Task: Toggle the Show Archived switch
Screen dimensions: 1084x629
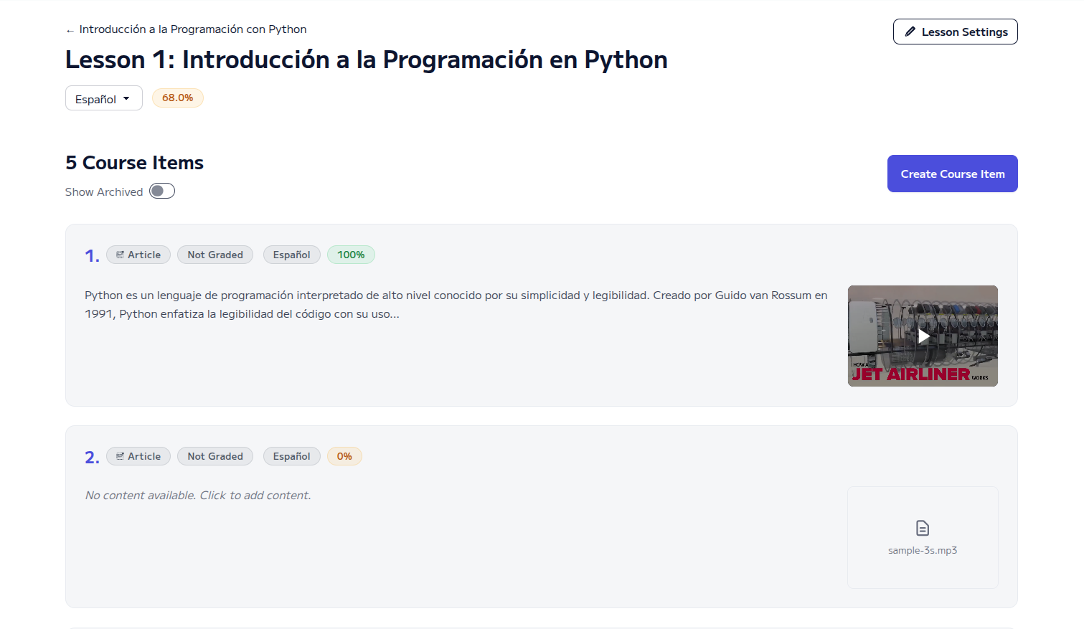Action: pos(162,191)
